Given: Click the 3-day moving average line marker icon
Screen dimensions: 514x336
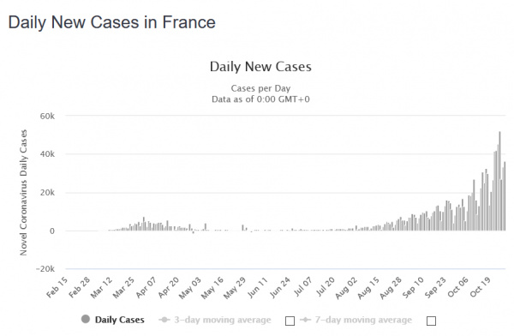Looking at the screenshot, I should 164,320.
